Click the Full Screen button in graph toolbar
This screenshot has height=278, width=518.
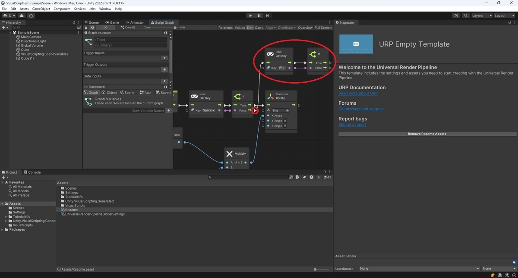(323, 28)
